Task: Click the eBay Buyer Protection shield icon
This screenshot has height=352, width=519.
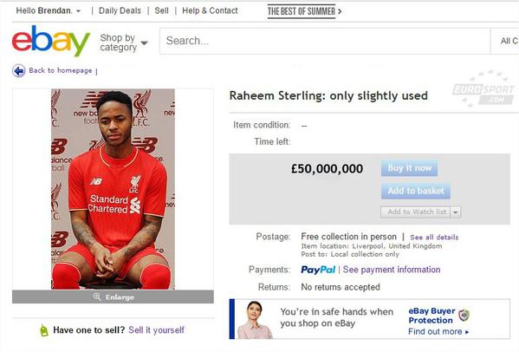Action: (x=464, y=316)
